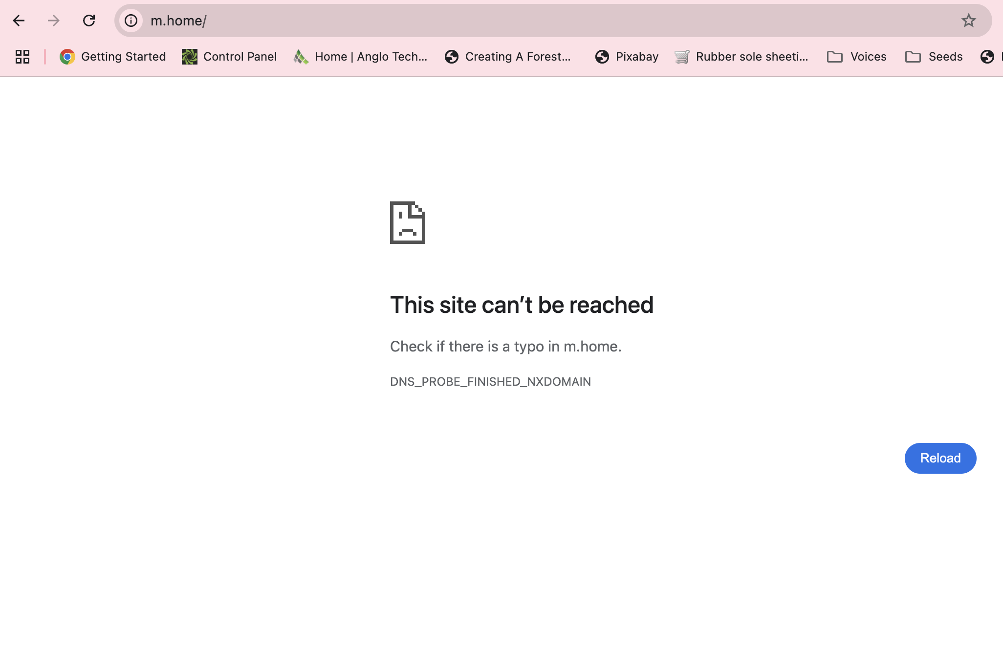This screenshot has height=658, width=1003.
Task: Open the Creating A Forest bookmark
Action: [x=508, y=57]
